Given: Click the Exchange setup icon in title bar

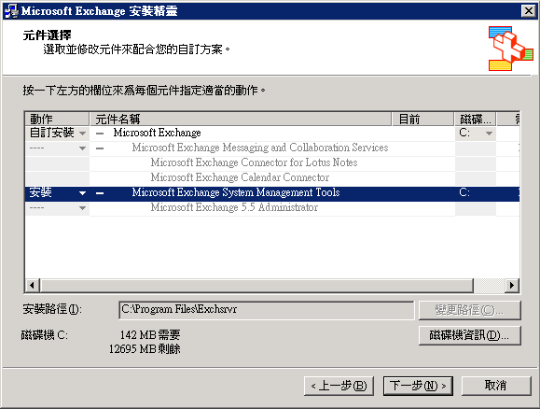Looking at the screenshot, I should 11,10.
